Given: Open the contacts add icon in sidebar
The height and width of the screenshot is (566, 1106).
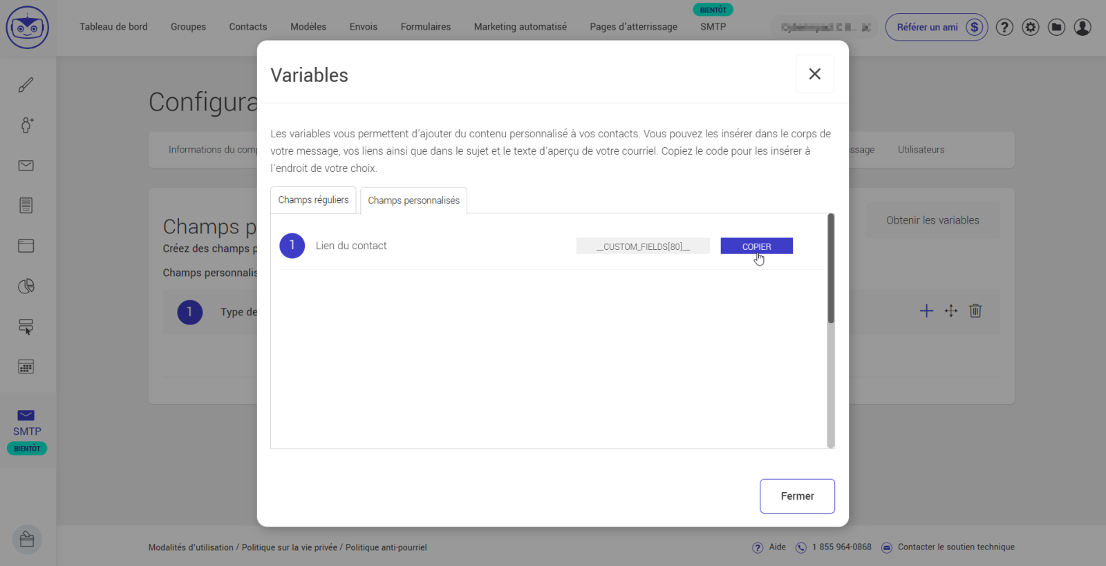Looking at the screenshot, I should coord(26,125).
